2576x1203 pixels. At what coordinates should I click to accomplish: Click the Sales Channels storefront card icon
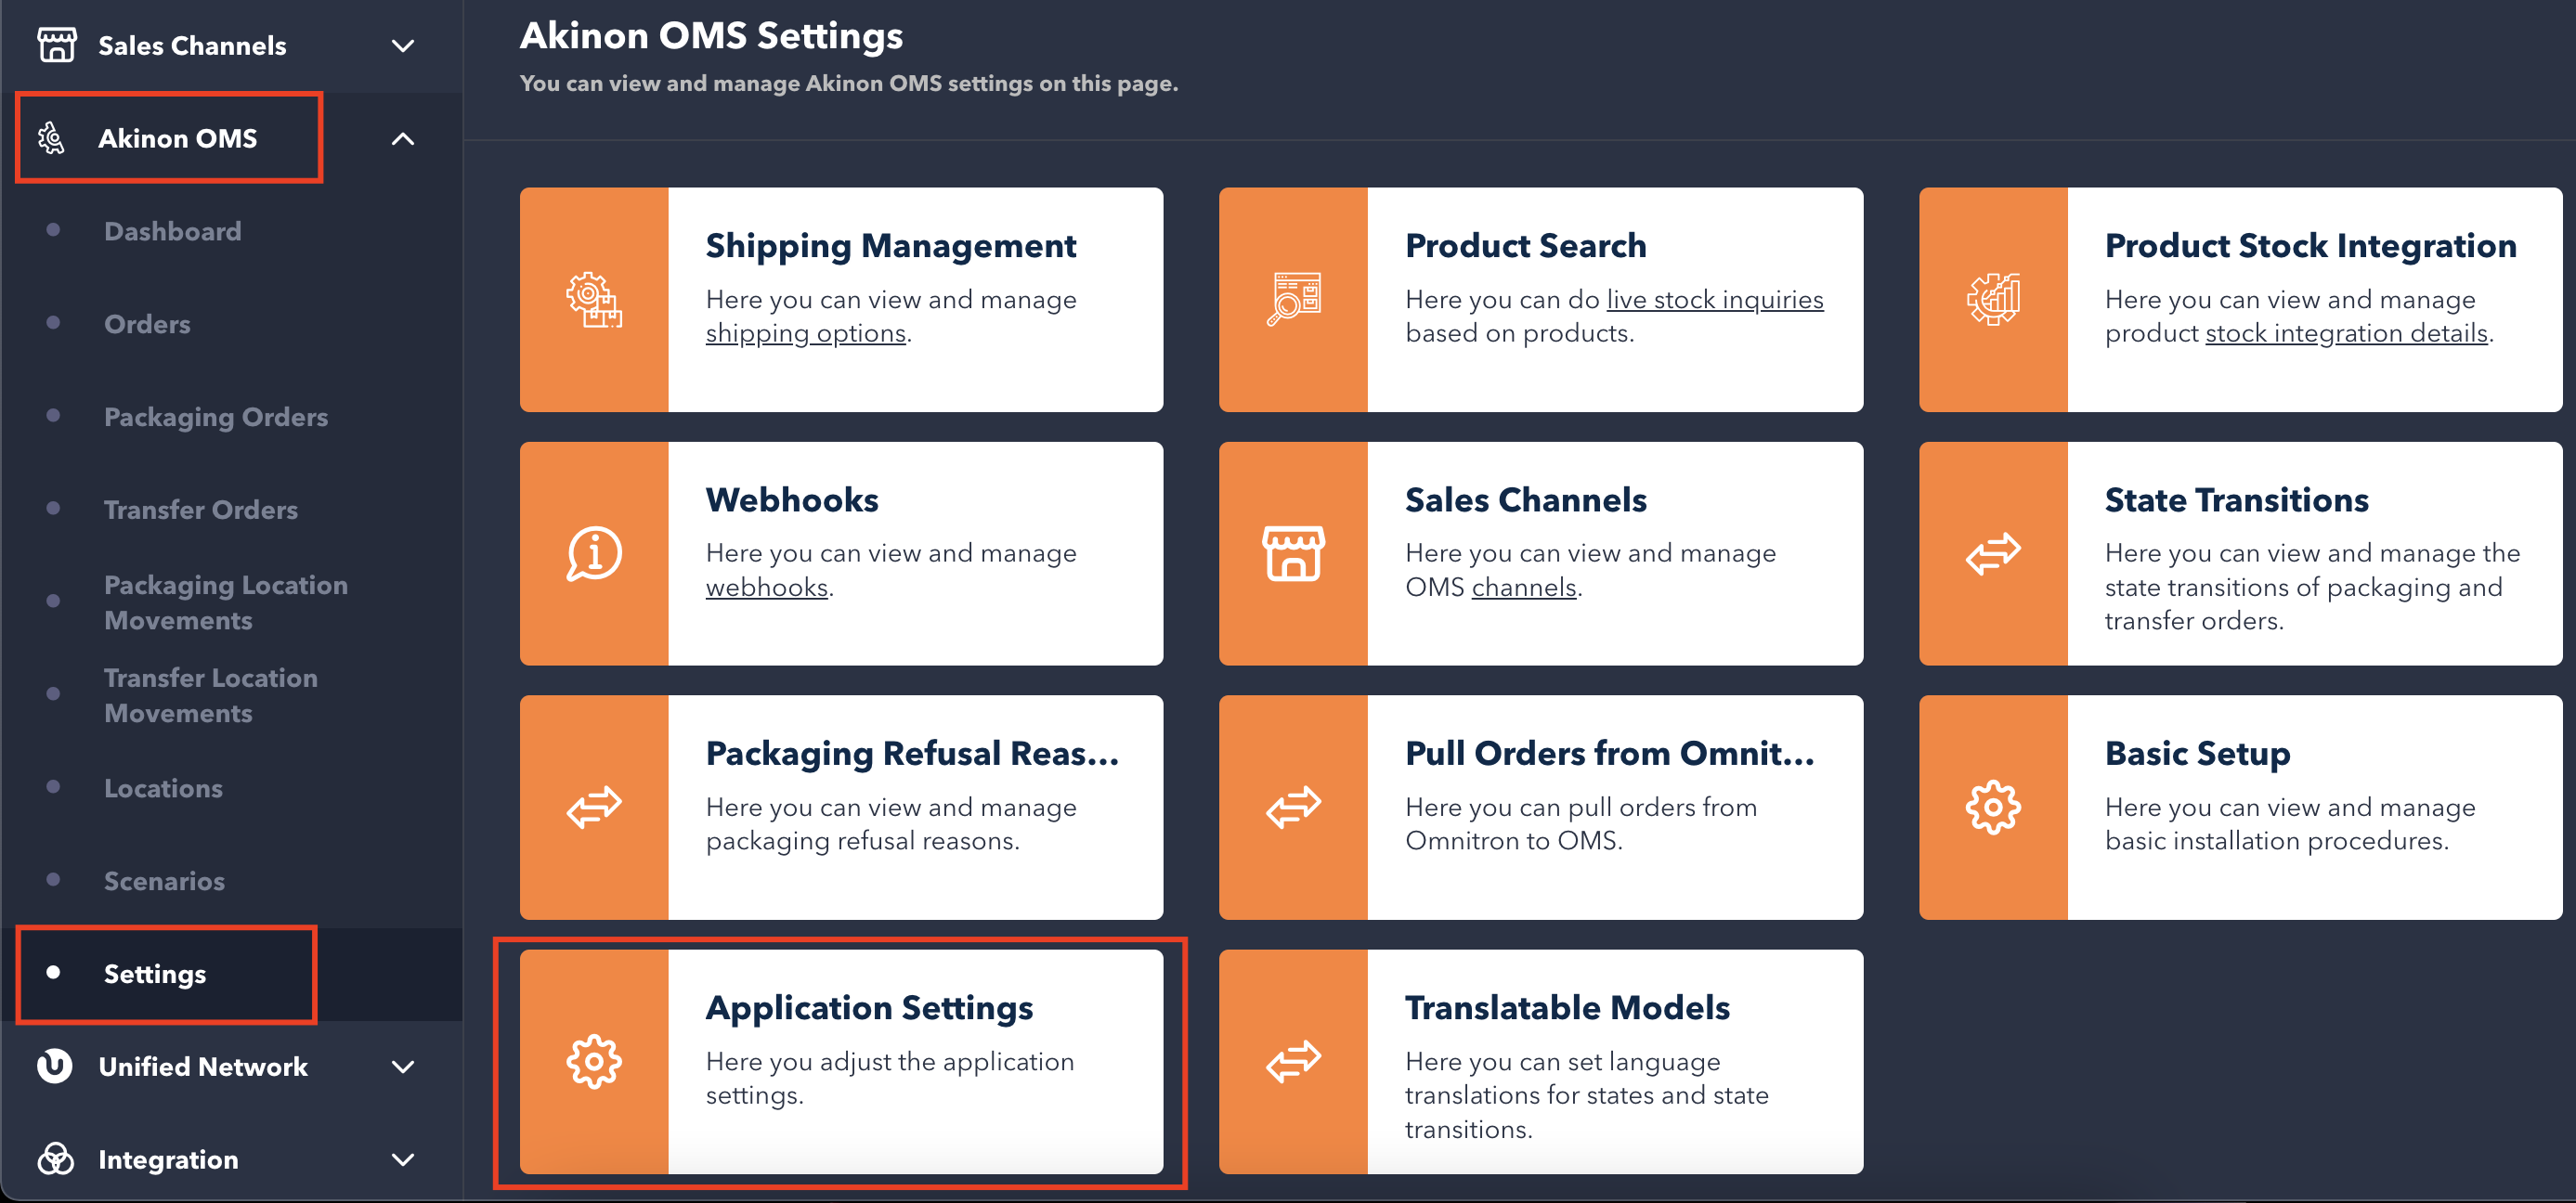[1293, 553]
